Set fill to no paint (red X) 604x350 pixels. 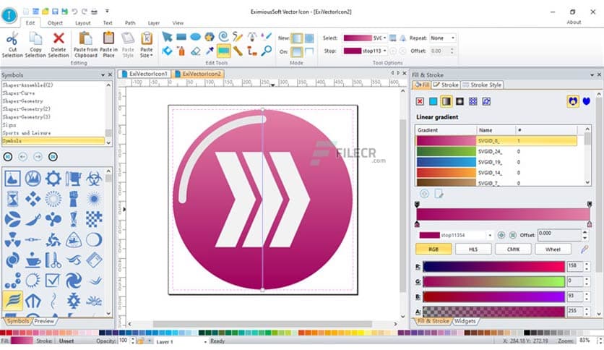click(x=420, y=101)
